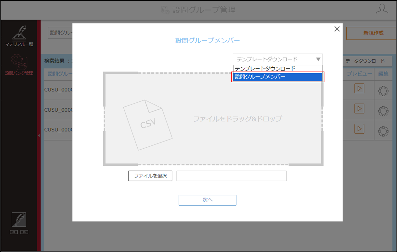The height and width of the screenshot is (252, 397).
Task: Click the 編集 column header
Action: pyautogui.click(x=383, y=74)
